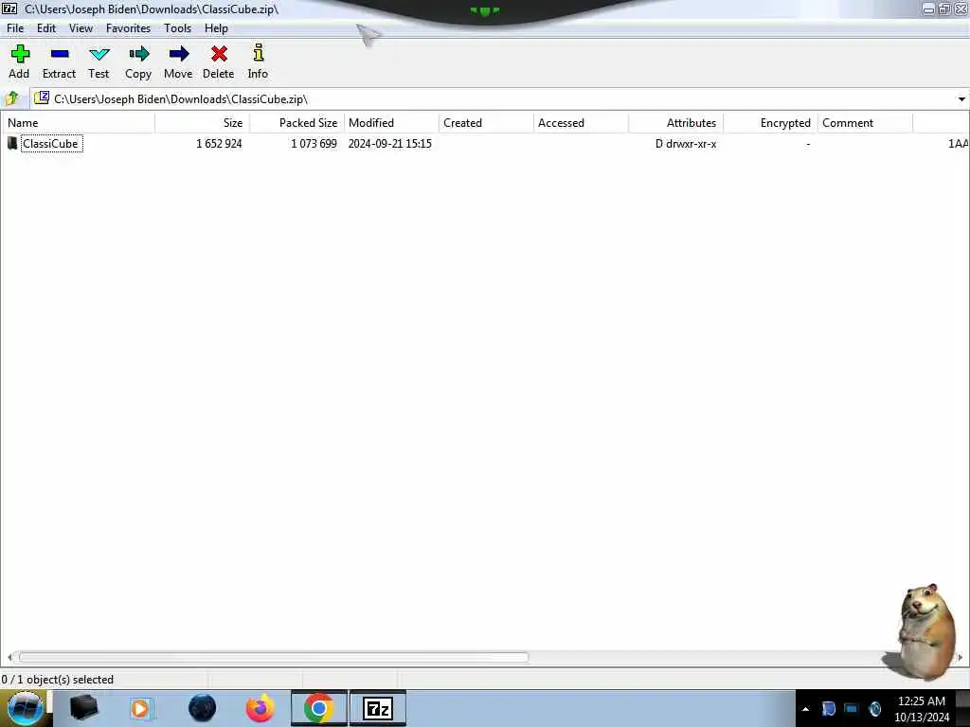Open the Windows Start orb
The width and height of the screenshot is (970, 727).
(25, 708)
